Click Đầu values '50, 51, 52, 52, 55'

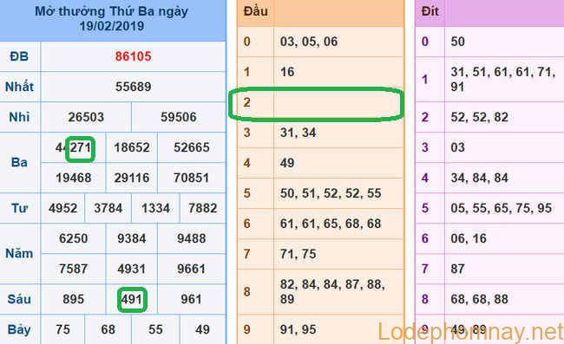331,193
